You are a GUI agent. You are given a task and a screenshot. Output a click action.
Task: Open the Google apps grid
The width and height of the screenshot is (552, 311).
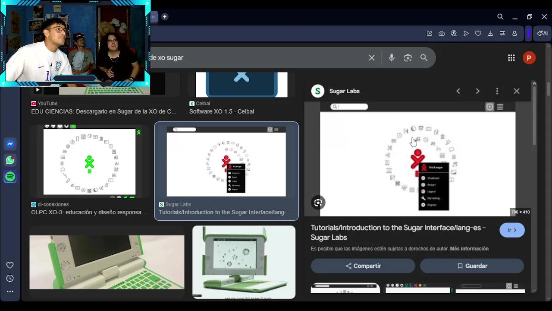[x=511, y=57]
